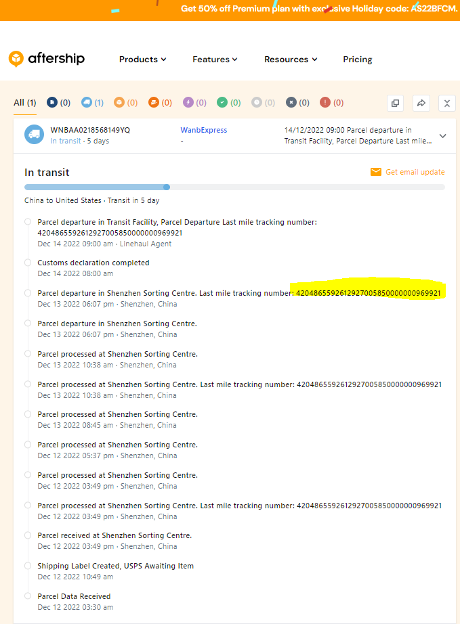Screen dimensions: 460x624
Task: Click the blue transit progress bar
Action: click(95, 187)
